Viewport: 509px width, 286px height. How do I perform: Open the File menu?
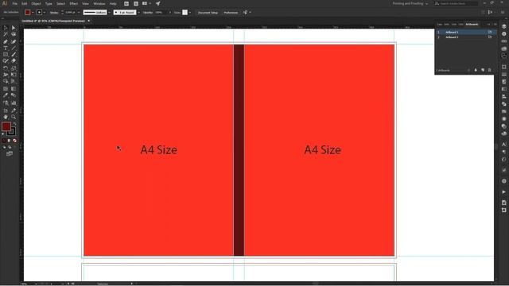click(14, 3)
